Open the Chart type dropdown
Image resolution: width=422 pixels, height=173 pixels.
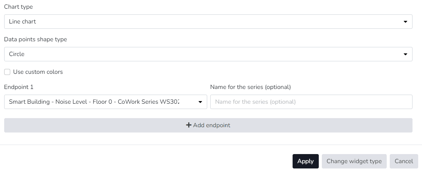[208, 22]
